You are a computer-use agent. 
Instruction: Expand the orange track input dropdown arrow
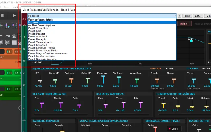pyautogui.click(x=20, y=57)
